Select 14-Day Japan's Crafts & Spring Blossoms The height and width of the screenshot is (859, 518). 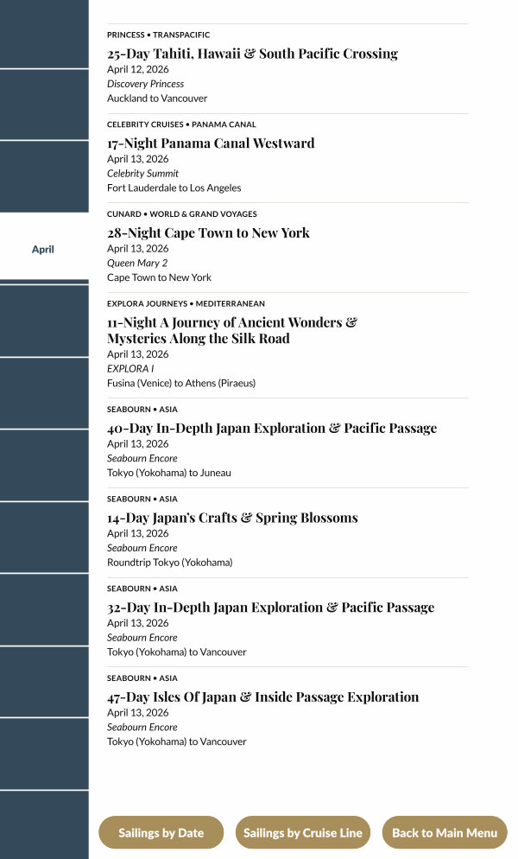[232, 519]
